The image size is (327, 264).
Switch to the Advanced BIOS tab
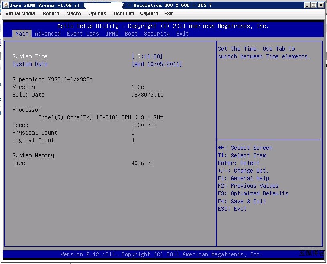[x=48, y=34]
